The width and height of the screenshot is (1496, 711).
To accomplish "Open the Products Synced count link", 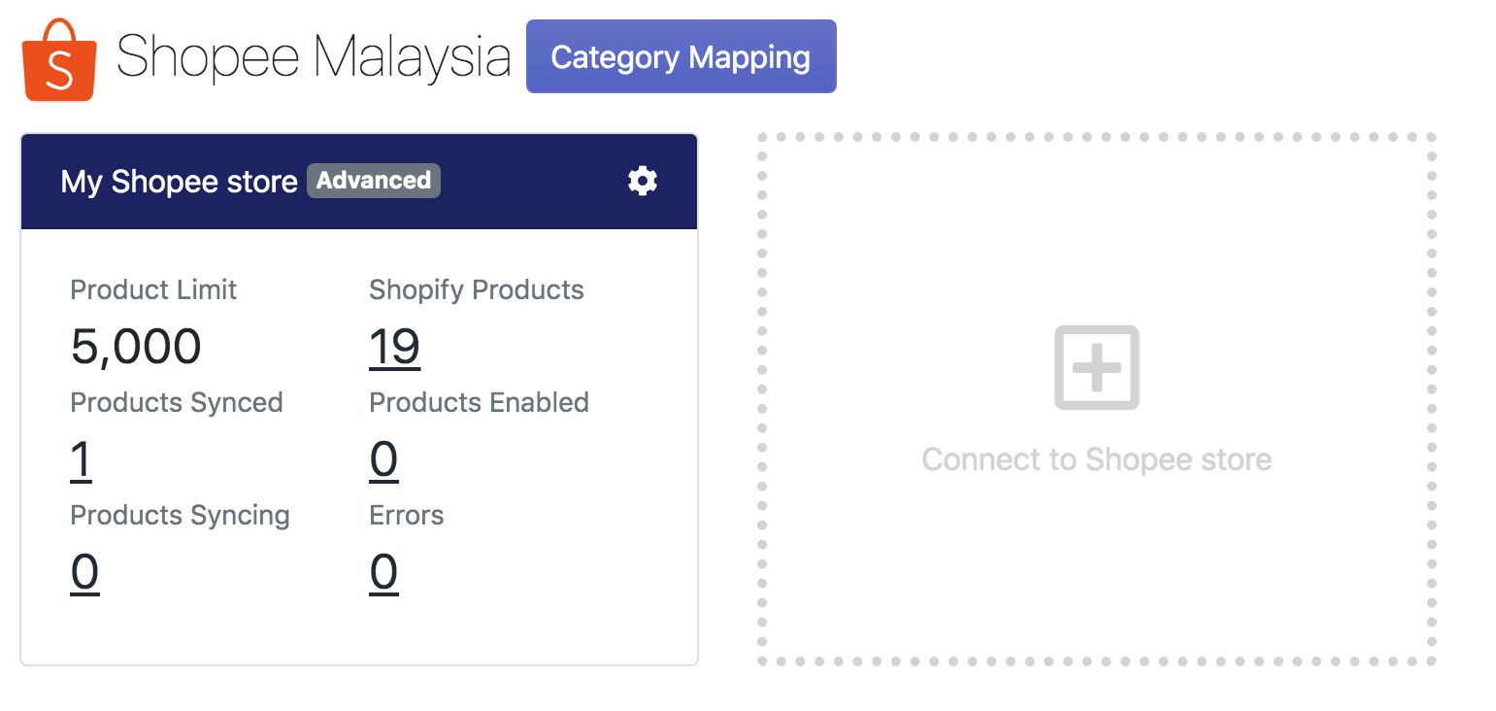I will [x=82, y=459].
